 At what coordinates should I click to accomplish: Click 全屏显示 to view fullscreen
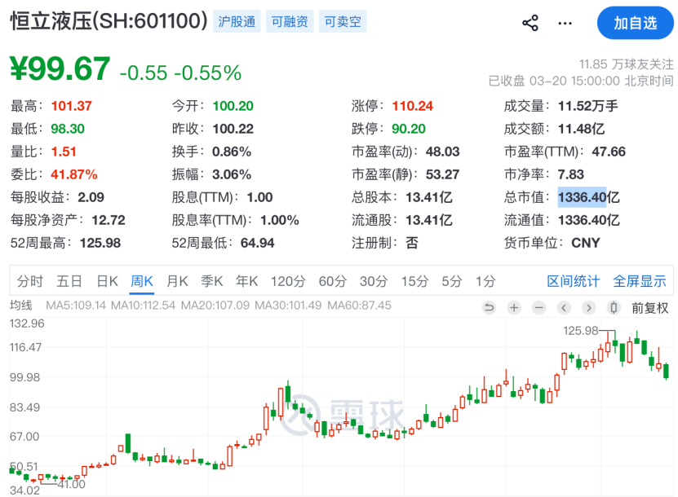[x=640, y=282]
